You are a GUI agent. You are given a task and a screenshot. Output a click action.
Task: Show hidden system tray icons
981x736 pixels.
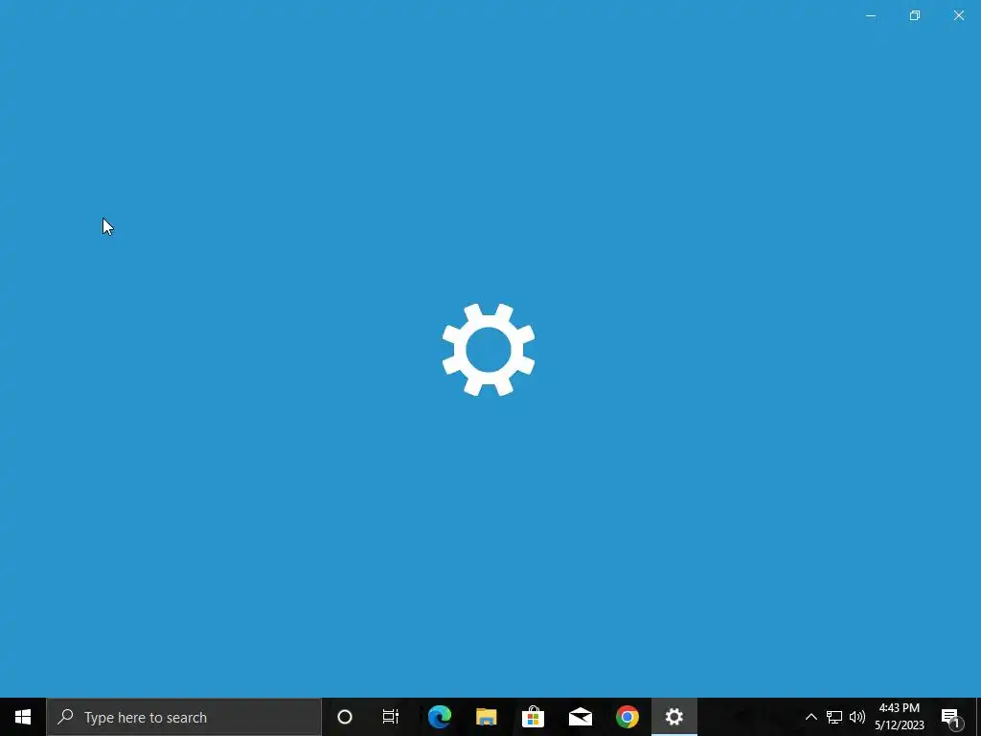810,717
